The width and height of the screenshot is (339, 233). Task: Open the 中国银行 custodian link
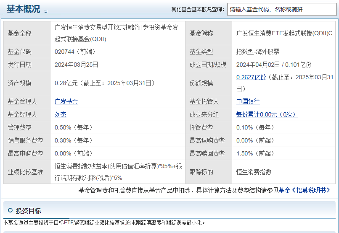pyautogui.click(x=248, y=101)
